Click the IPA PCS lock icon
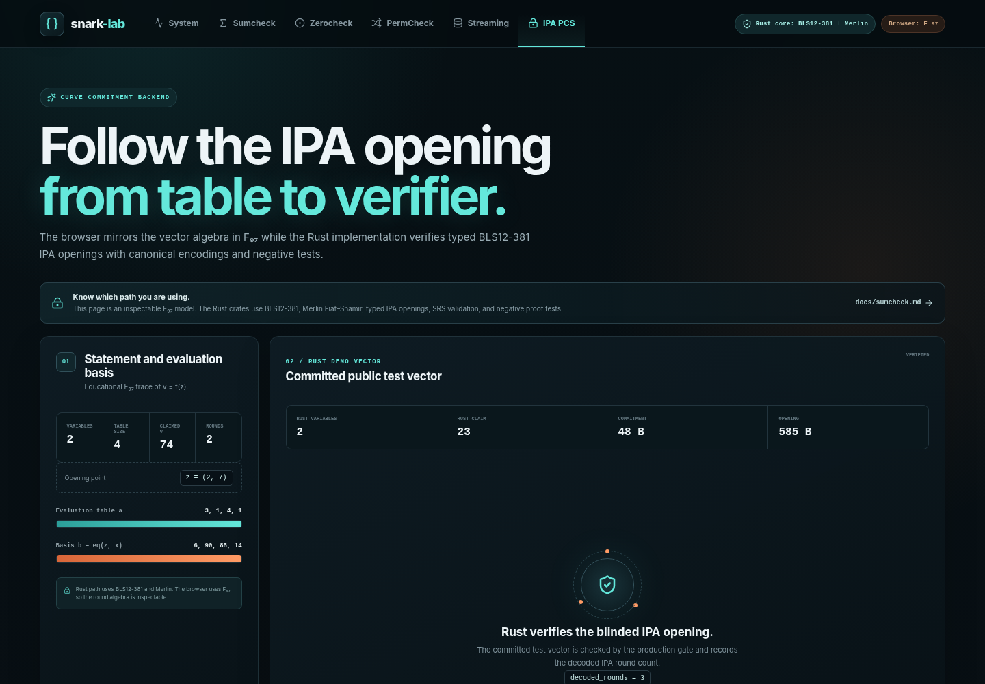 (x=533, y=23)
